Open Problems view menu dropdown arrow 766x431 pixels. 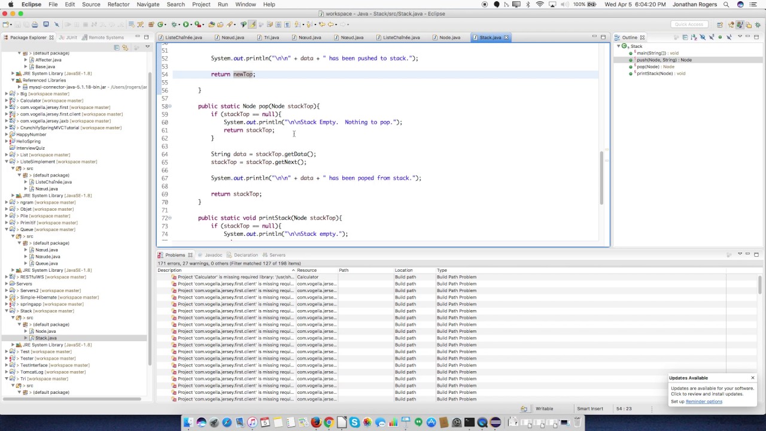point(740,254)
